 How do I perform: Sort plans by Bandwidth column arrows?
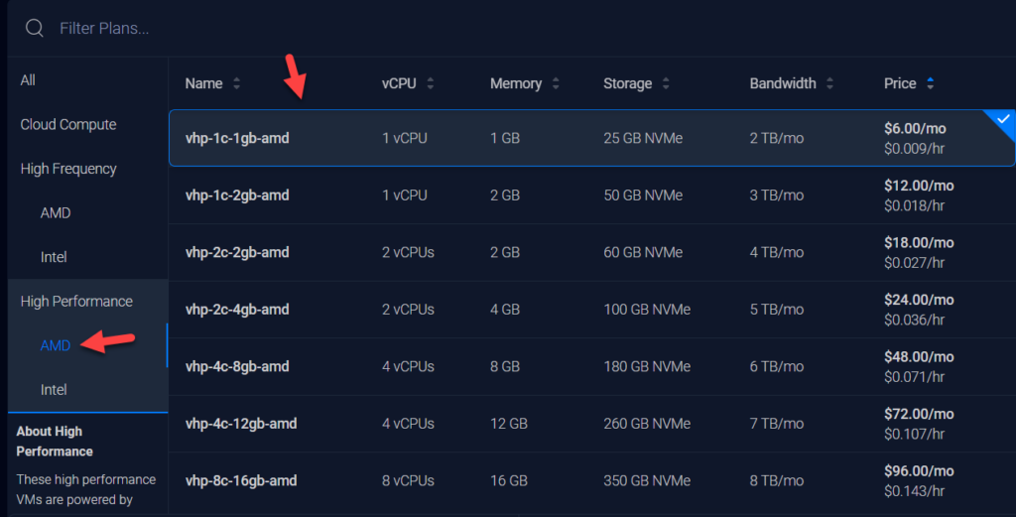click(829, 83)
